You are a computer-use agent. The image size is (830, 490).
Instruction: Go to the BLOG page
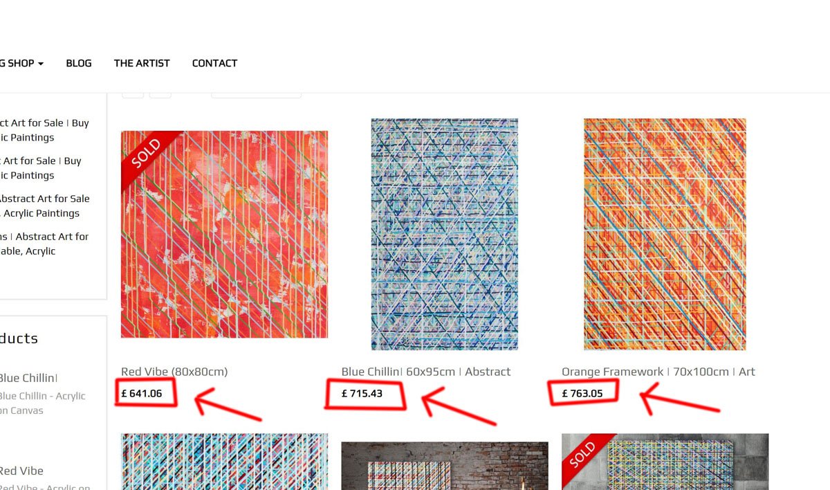click(x=79, y=63)
